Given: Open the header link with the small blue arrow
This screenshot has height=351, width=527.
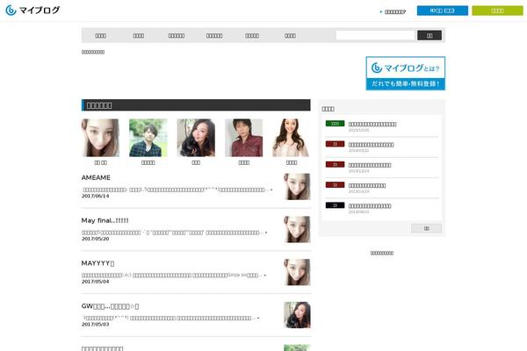Looking at the screenshot, I should click(393, 11).
